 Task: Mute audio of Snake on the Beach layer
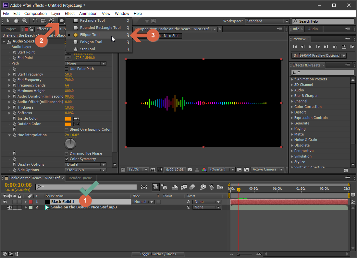(9, 207)
